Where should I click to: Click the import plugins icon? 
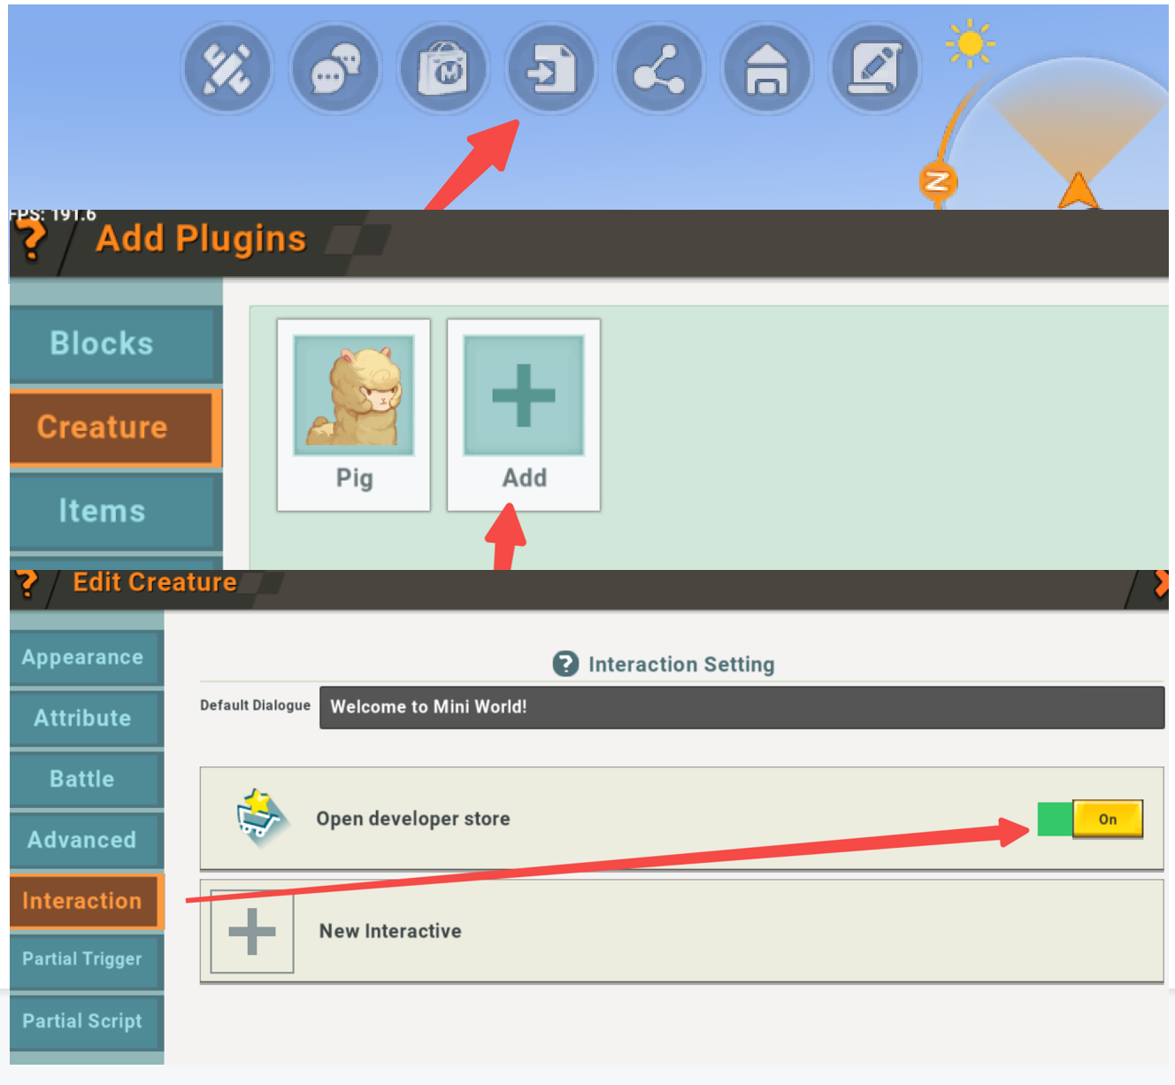coord(551,68)
